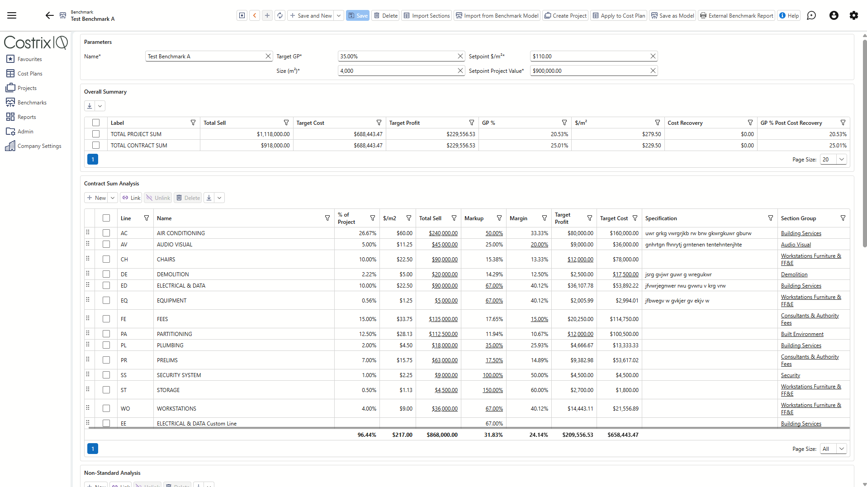Click External Benchmark Report button
Screen dimensions: 867x487
736,15
